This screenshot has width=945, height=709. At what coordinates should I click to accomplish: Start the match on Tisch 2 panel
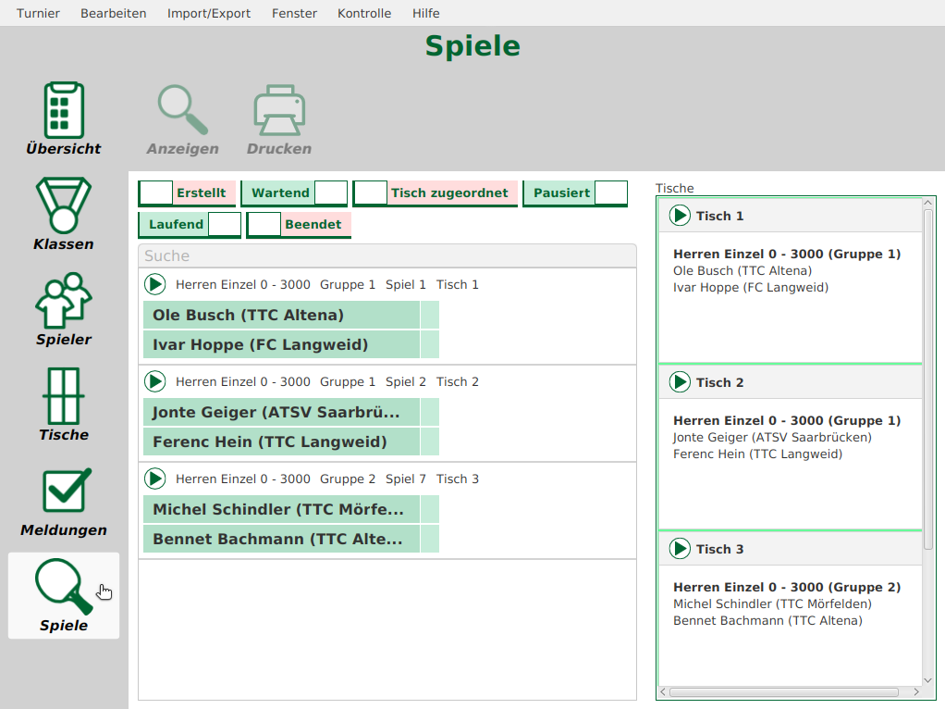pos(680,382)
